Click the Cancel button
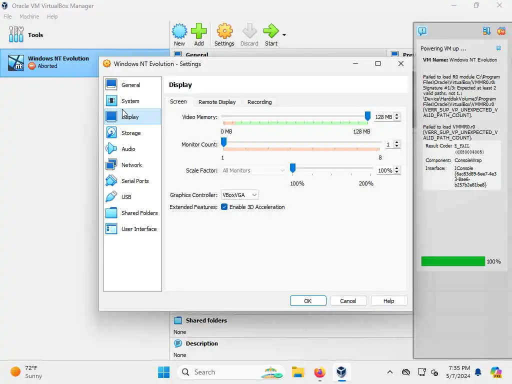 [x=348, y=300]
